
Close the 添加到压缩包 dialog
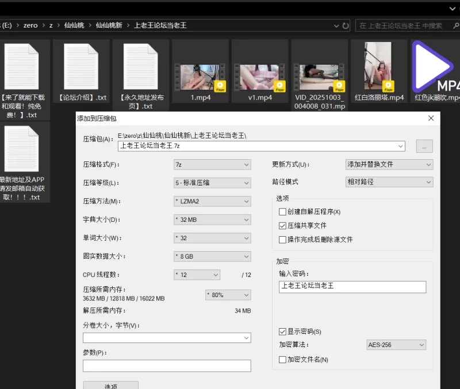[x=431, y=118]
